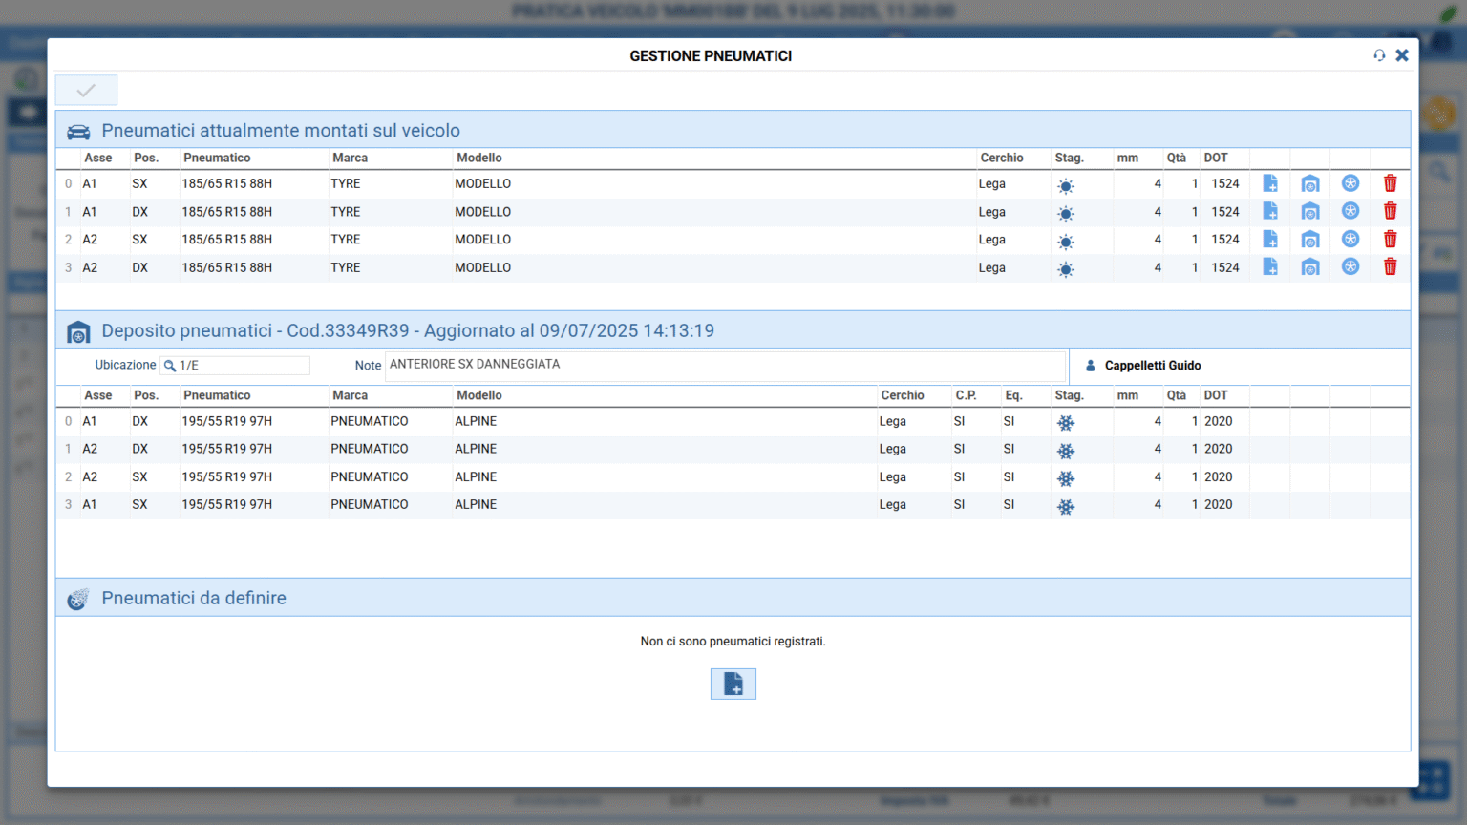Viewport: 1467px width, 825px height.
Task: Click the summer season icon on first mounted row
Action: tap(1066, 185)
